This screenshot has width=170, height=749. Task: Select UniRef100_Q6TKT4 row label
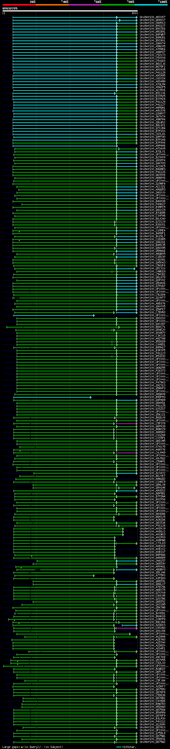pyautogui.click(x=152, y=116)
